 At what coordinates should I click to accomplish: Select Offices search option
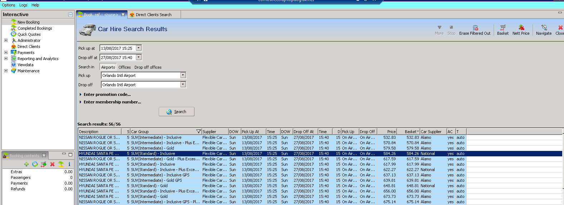(124, 67)
